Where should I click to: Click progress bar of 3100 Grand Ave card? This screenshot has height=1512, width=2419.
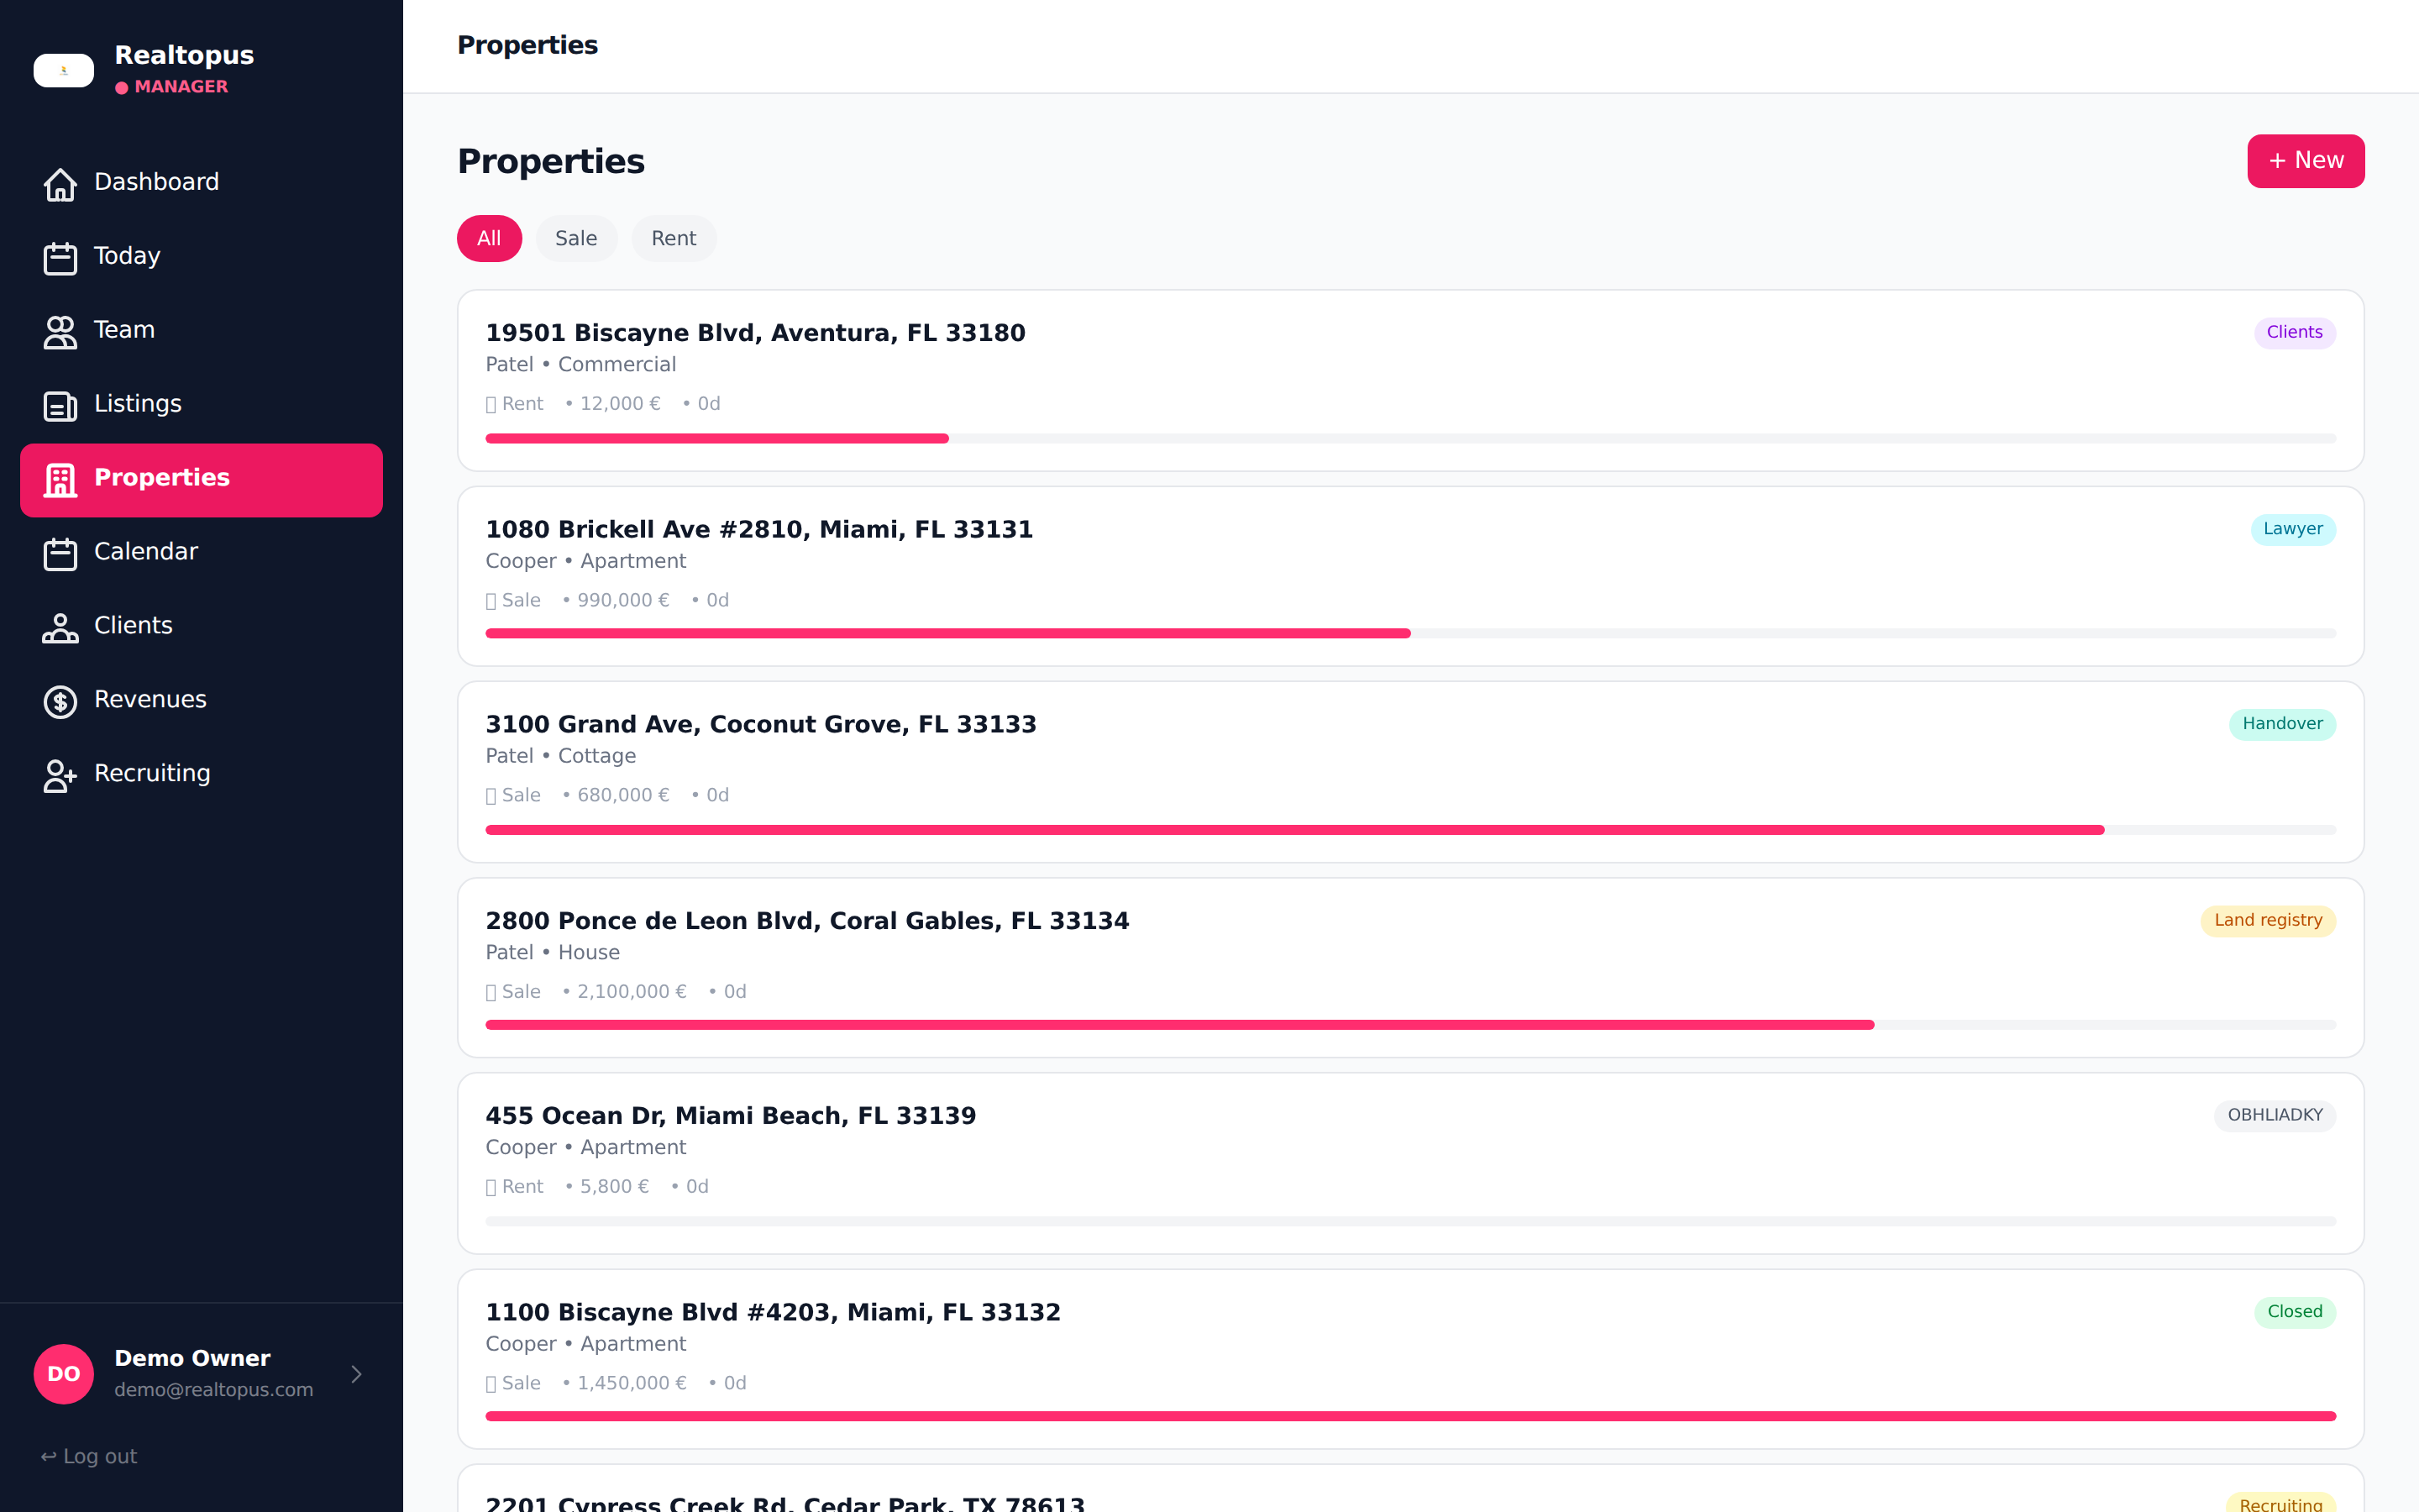(1410, 830)
